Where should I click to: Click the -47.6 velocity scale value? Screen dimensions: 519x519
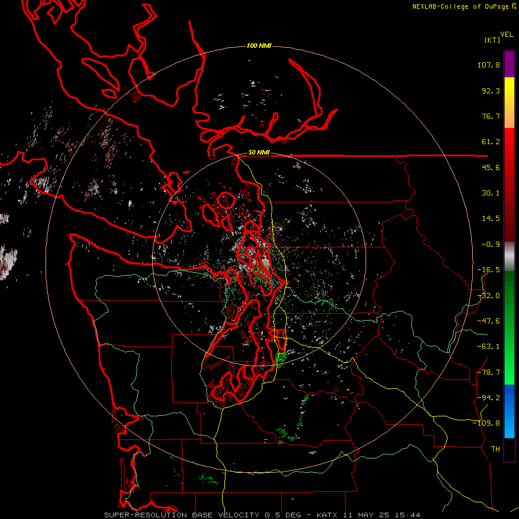click(488, 321)
